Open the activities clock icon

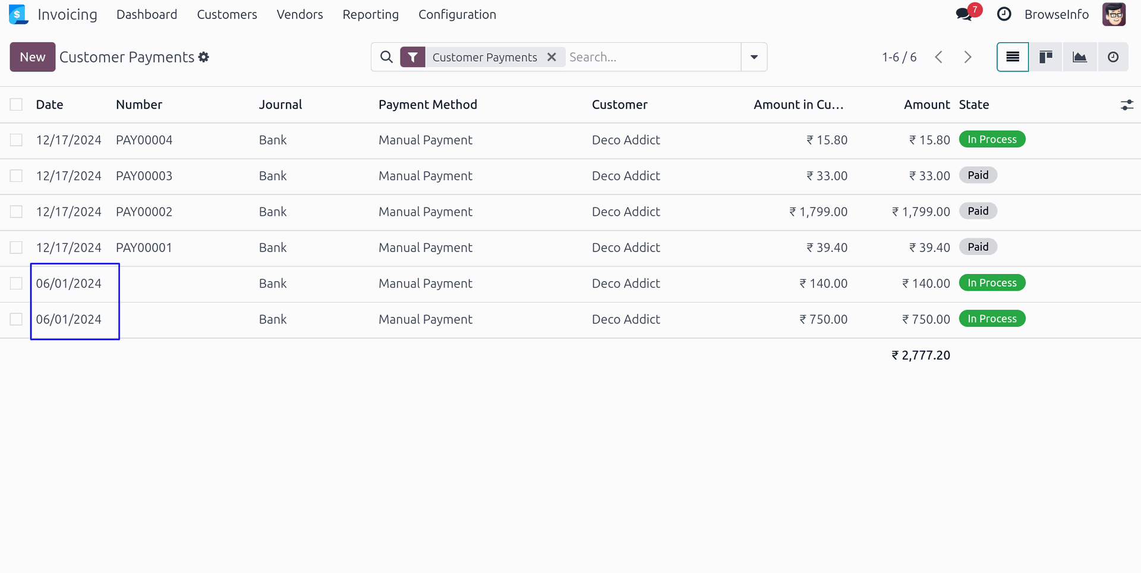coord(1004,14)
